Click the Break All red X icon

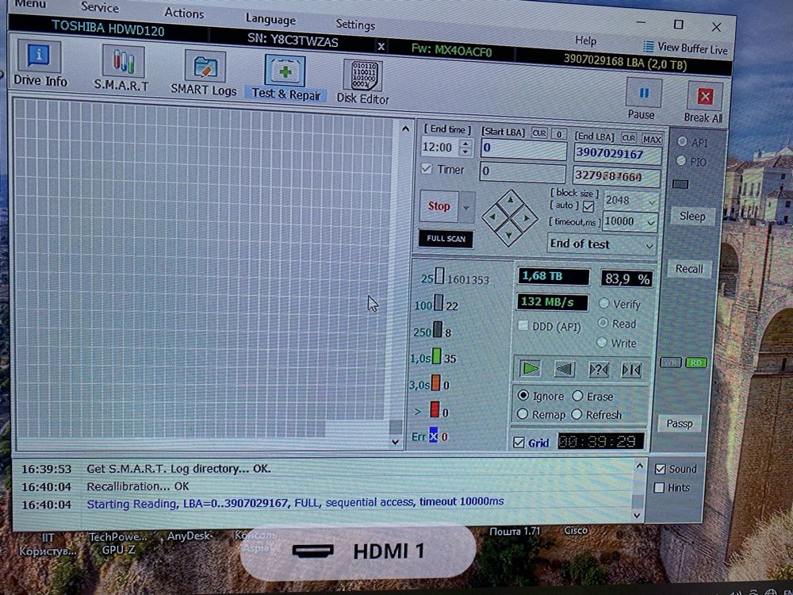click(x=705, y=96)
